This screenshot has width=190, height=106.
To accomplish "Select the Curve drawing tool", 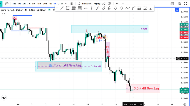I will coord(134,8).
